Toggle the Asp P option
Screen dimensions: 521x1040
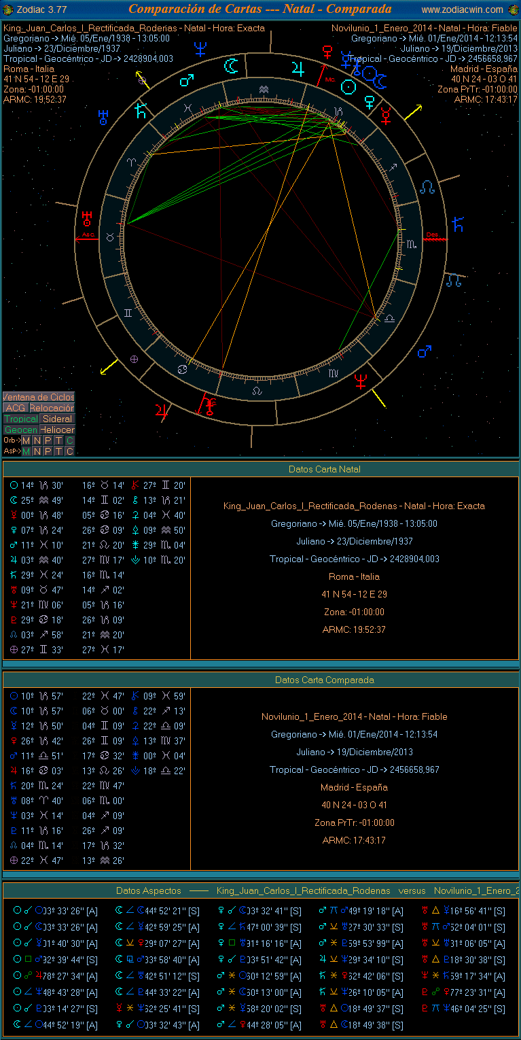(48, 451)
